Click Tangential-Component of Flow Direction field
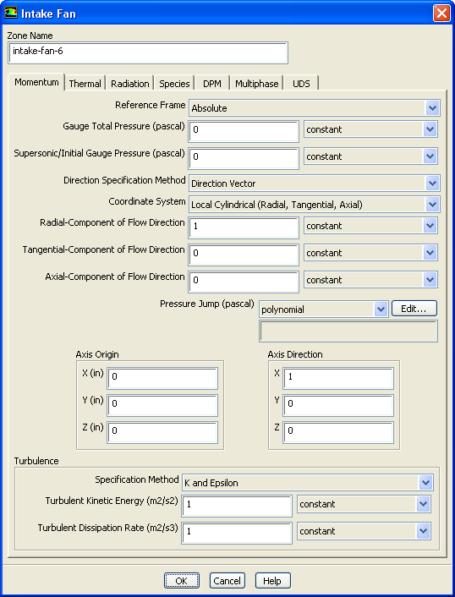The image size is (455, 597). (244, 255)
